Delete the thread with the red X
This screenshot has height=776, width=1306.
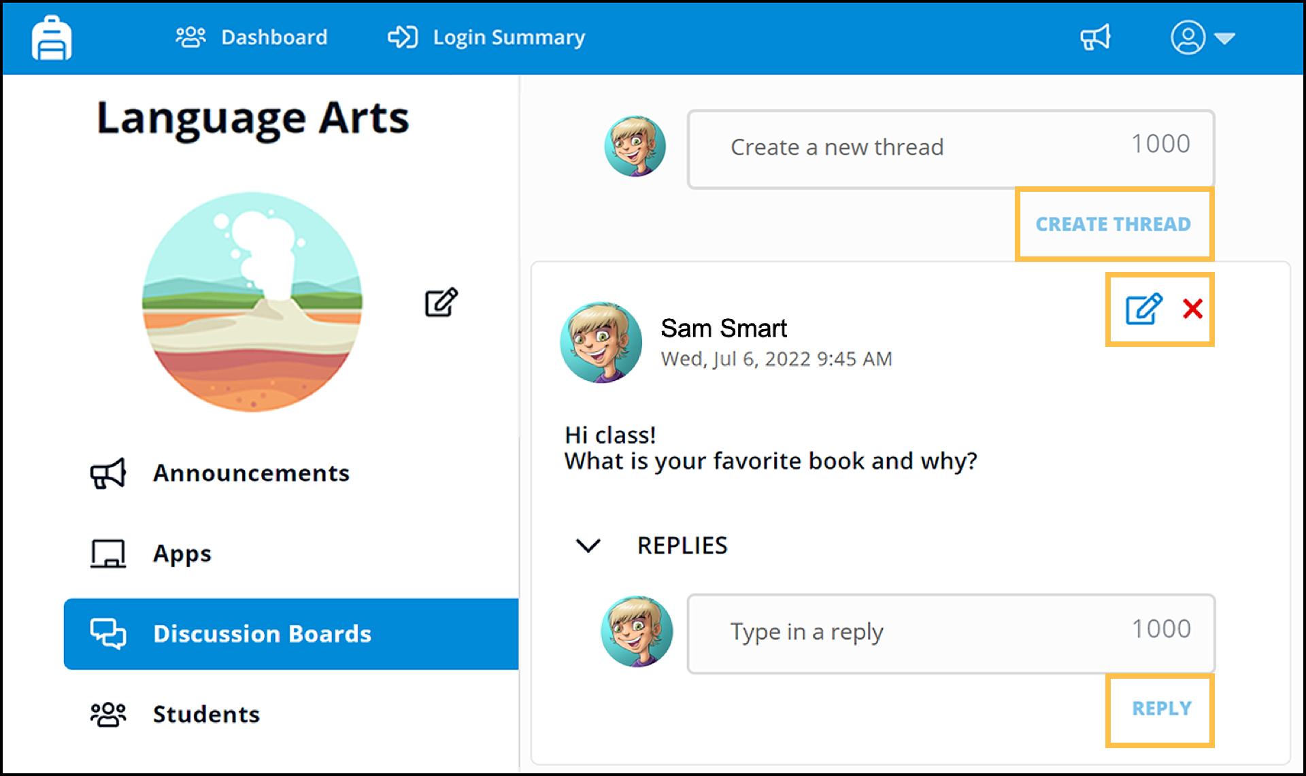(1192, 309)
